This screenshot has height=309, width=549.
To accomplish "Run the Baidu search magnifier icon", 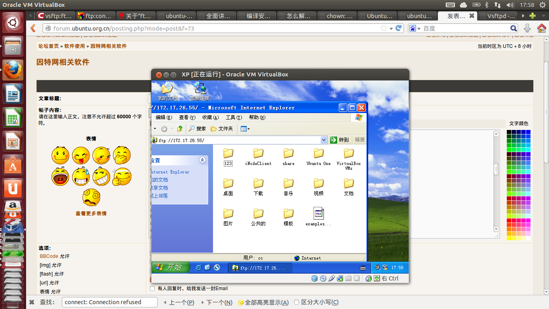I will click(x=514, y=28).
